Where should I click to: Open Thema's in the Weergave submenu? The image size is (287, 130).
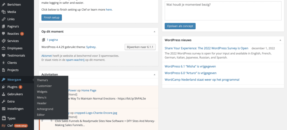click(x=42, y=80)
